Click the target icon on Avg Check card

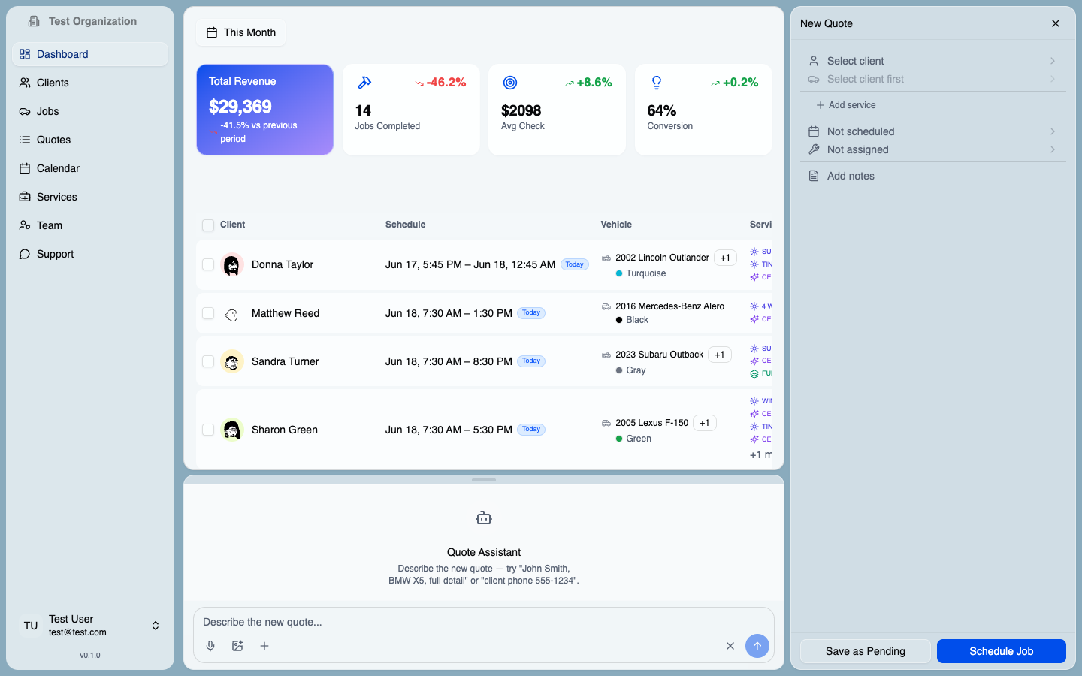point(510,83)
